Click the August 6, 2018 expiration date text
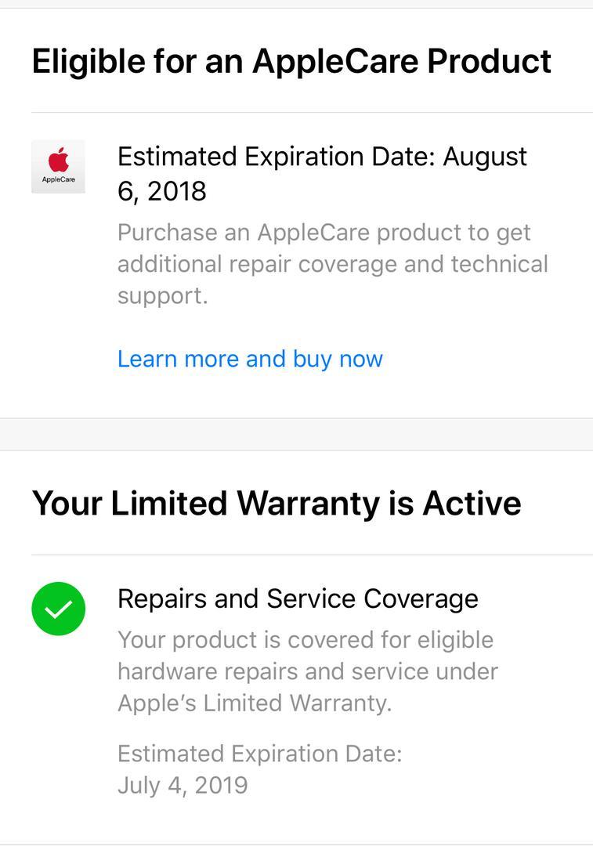593x846 pixels. (x=322, y=174)
